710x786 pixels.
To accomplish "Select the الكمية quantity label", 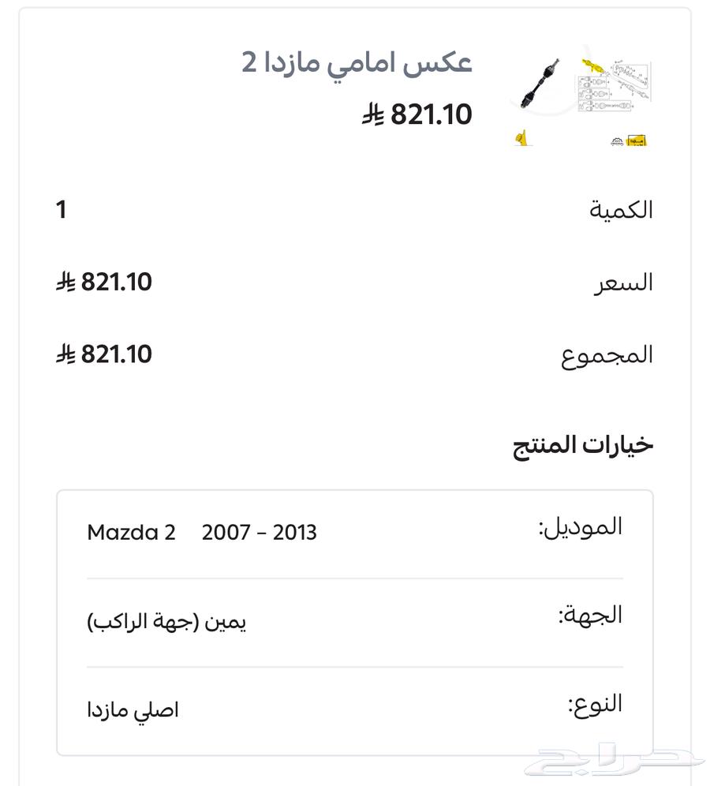I will click(621, 210).
